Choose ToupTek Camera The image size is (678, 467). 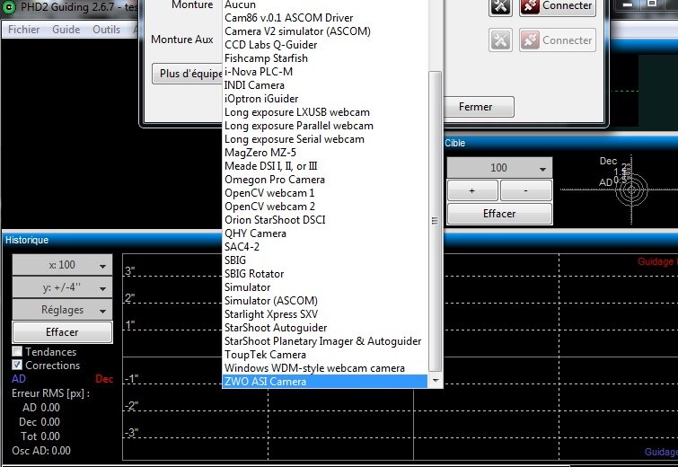325,355
